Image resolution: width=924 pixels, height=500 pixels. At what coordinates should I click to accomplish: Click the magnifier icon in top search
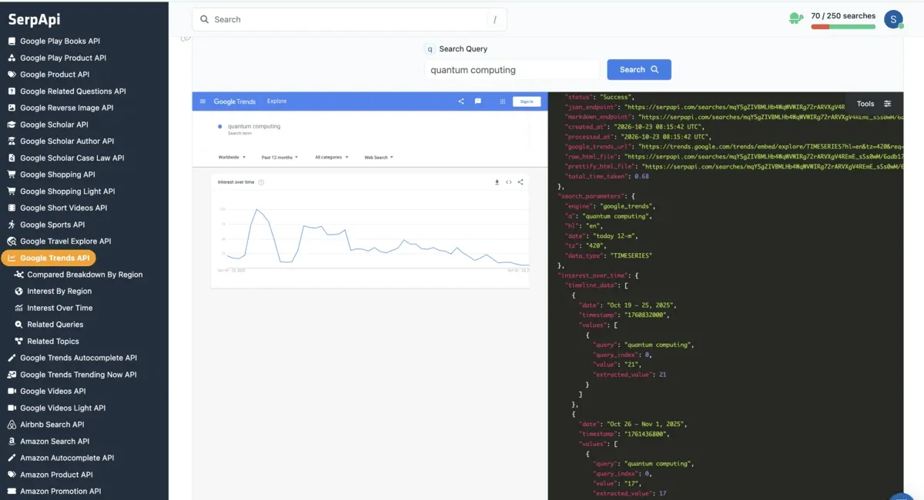[204, 19]
